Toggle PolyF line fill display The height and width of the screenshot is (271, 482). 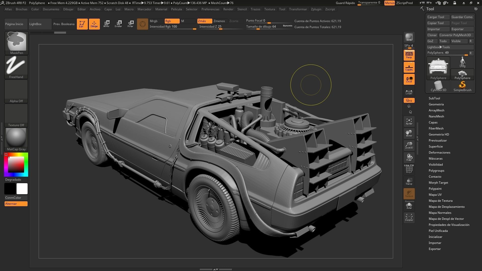pos(409,169)
